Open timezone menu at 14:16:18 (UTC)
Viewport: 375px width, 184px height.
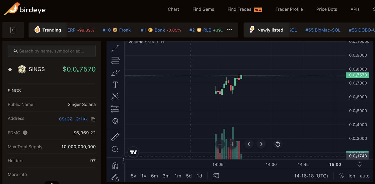point(311,176)
